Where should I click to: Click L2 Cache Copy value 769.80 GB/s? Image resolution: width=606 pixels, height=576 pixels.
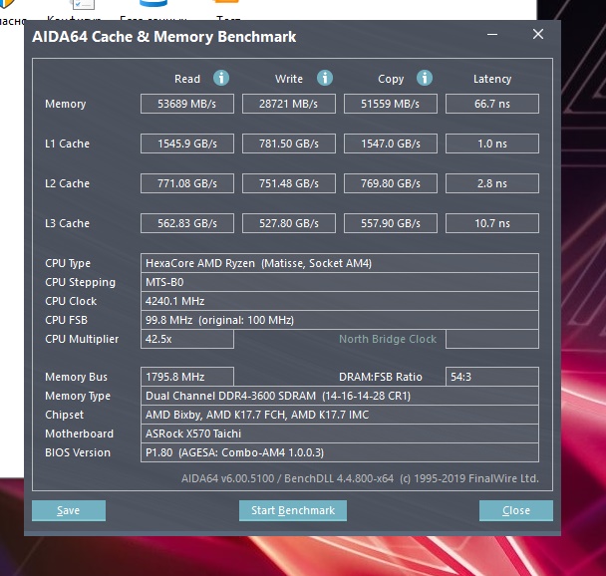tap(391, 183)
